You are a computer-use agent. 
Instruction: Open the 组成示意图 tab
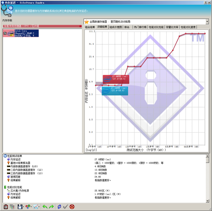tap(116, 27)
